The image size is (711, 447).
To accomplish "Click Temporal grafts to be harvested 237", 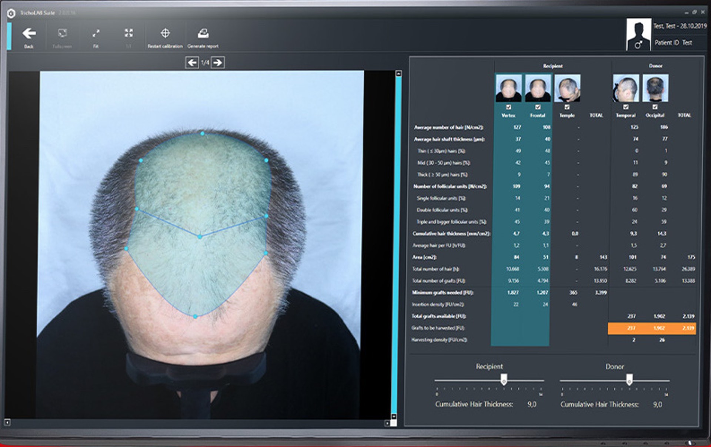I will coord(631,328).
